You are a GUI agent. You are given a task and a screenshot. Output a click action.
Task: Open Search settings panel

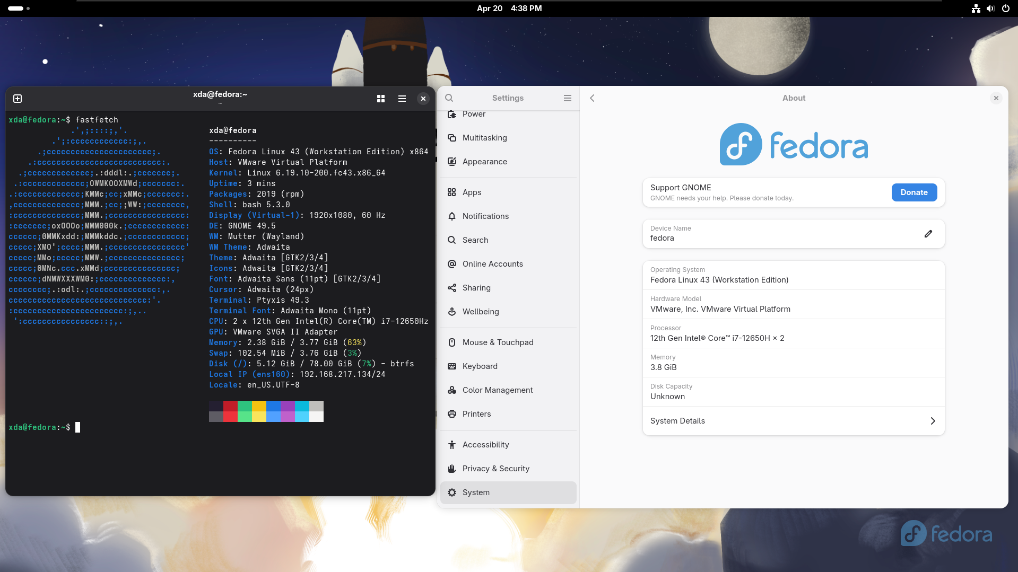coord(508,240)
